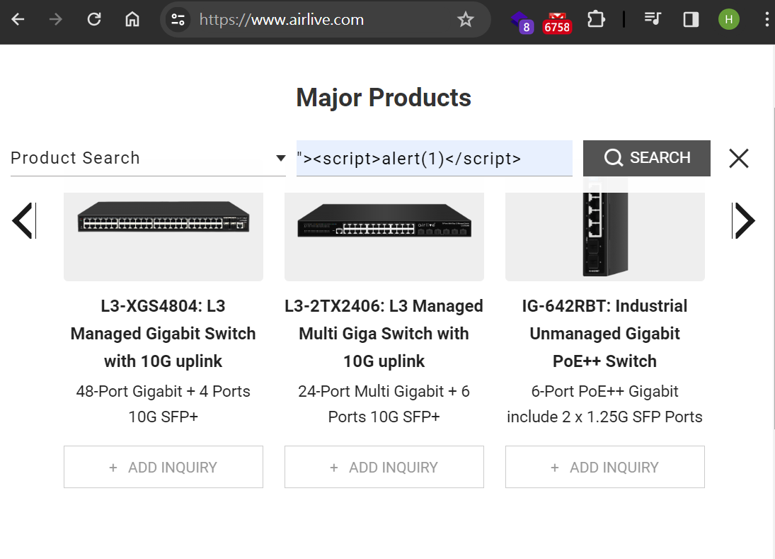Click the Major Products heading

point(384,98)
